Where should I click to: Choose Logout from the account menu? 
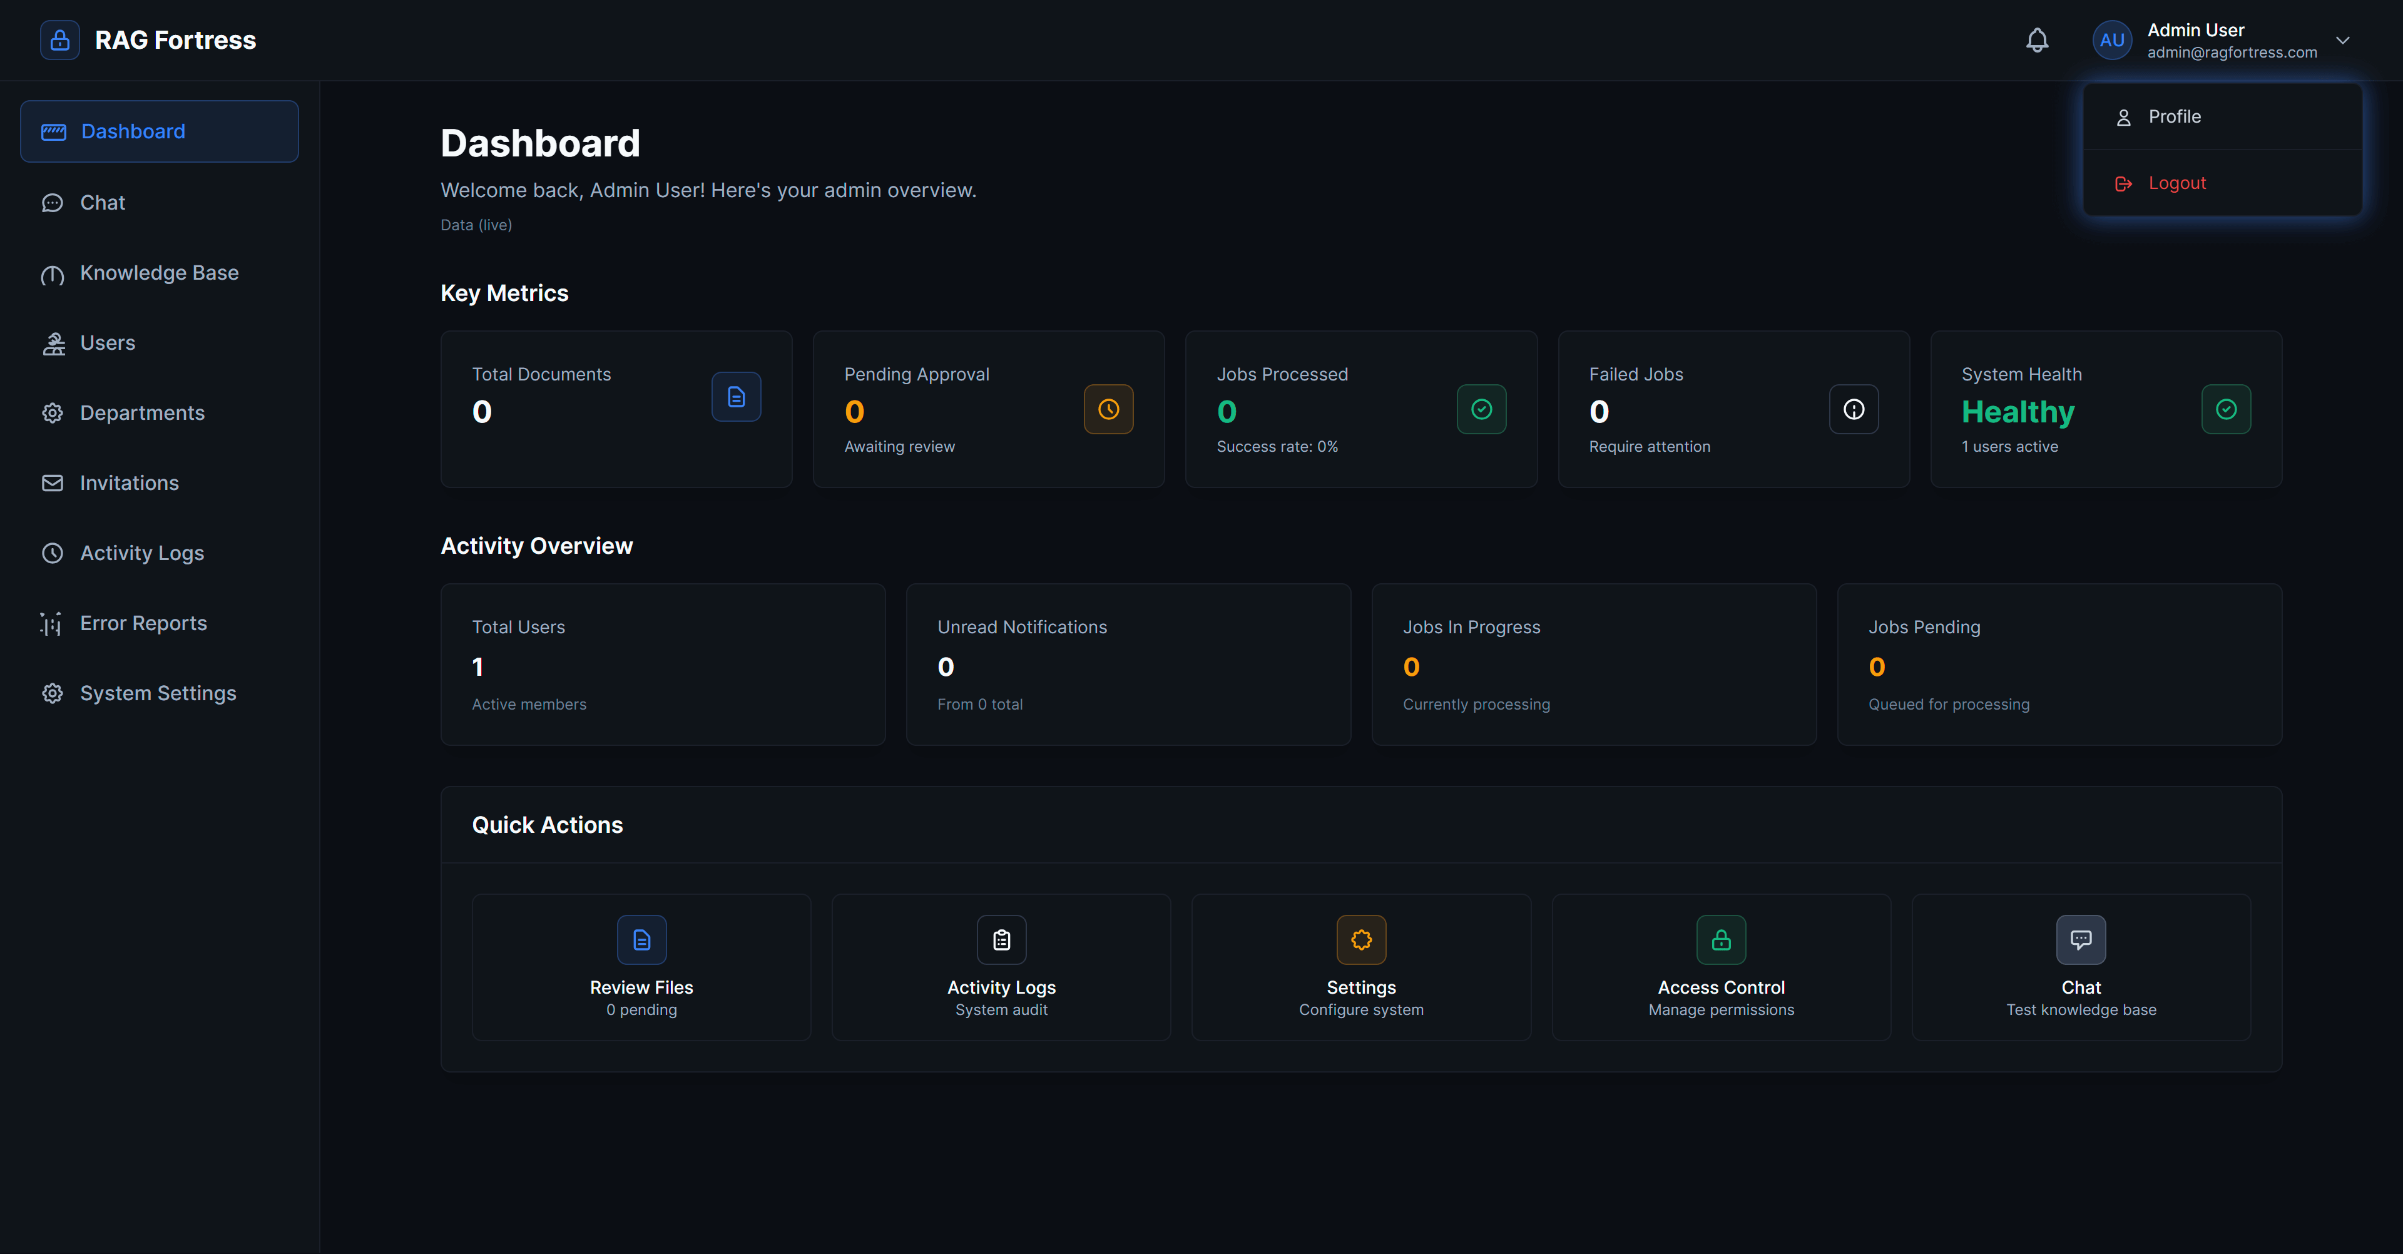pos(2176,183)
